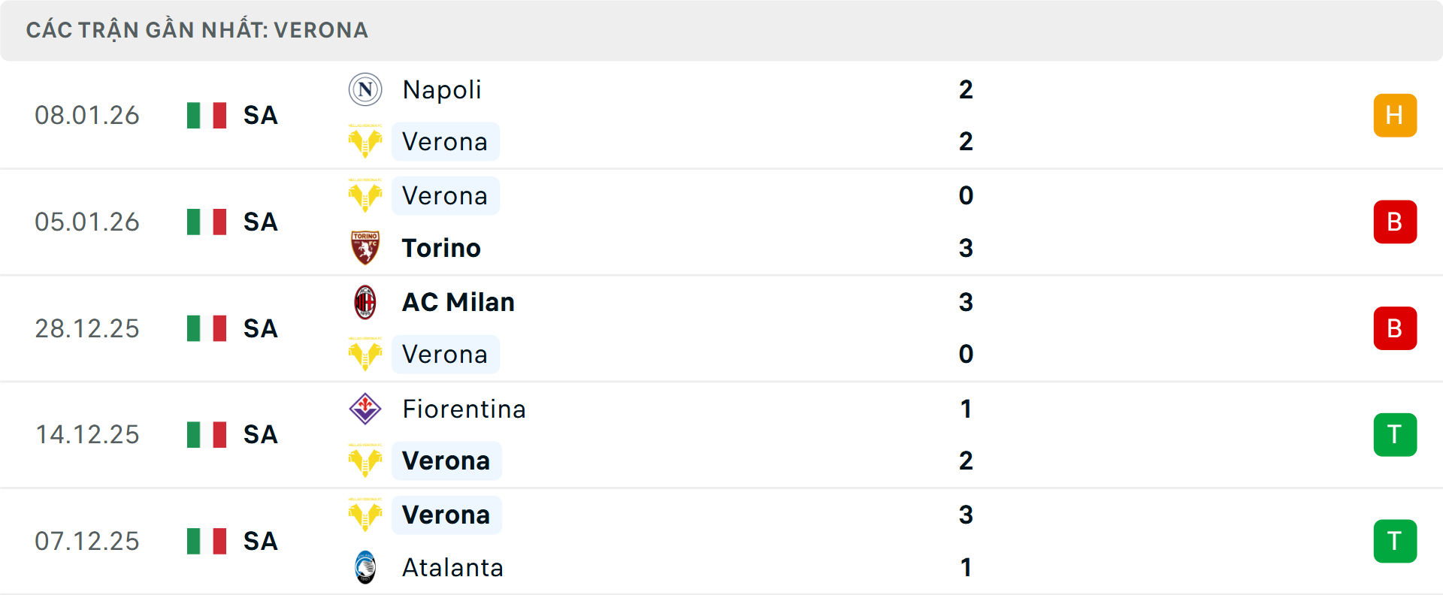Click the Italy flag for the 05.01.26 match
Screen dimensions: 1443x595
pyautogui.click(x=207, y=222)
